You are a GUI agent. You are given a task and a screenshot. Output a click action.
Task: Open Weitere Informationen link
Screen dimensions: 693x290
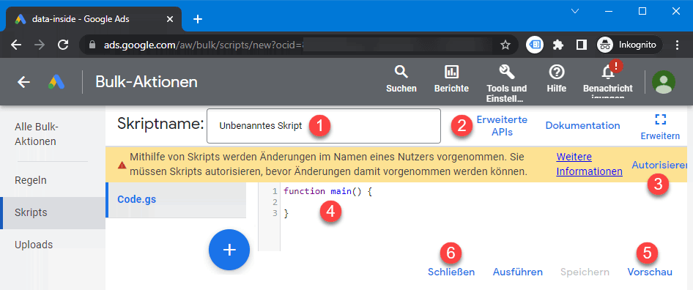click(589, 165)
